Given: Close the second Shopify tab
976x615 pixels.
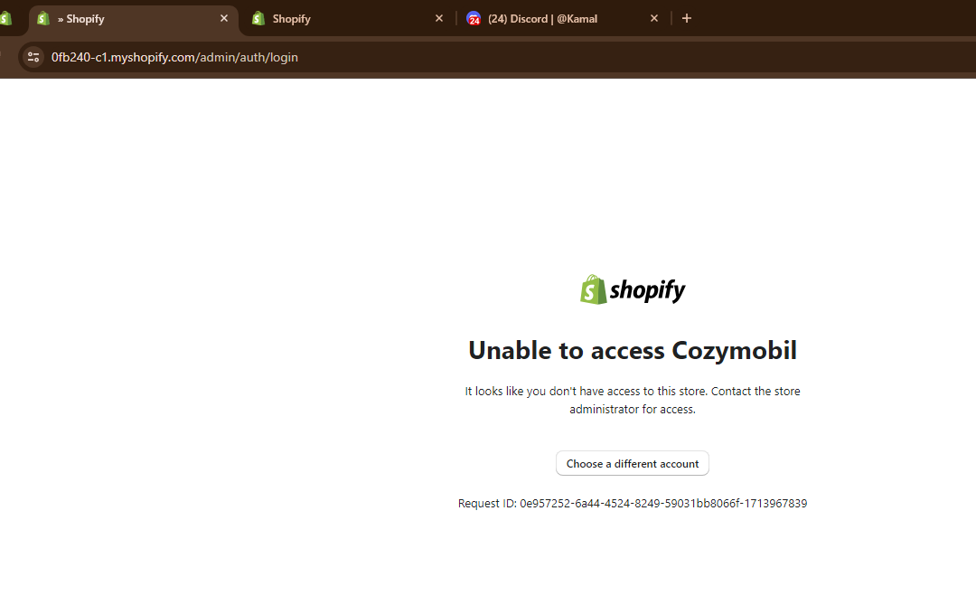Looking at the screenshot, I should click(x=439, y=18).
